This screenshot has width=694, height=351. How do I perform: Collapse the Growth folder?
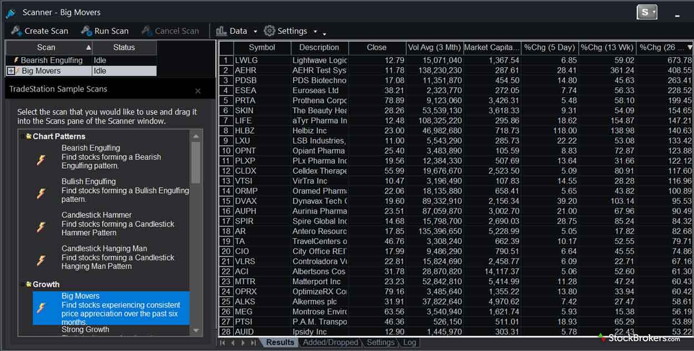click(x=23, y=284)
